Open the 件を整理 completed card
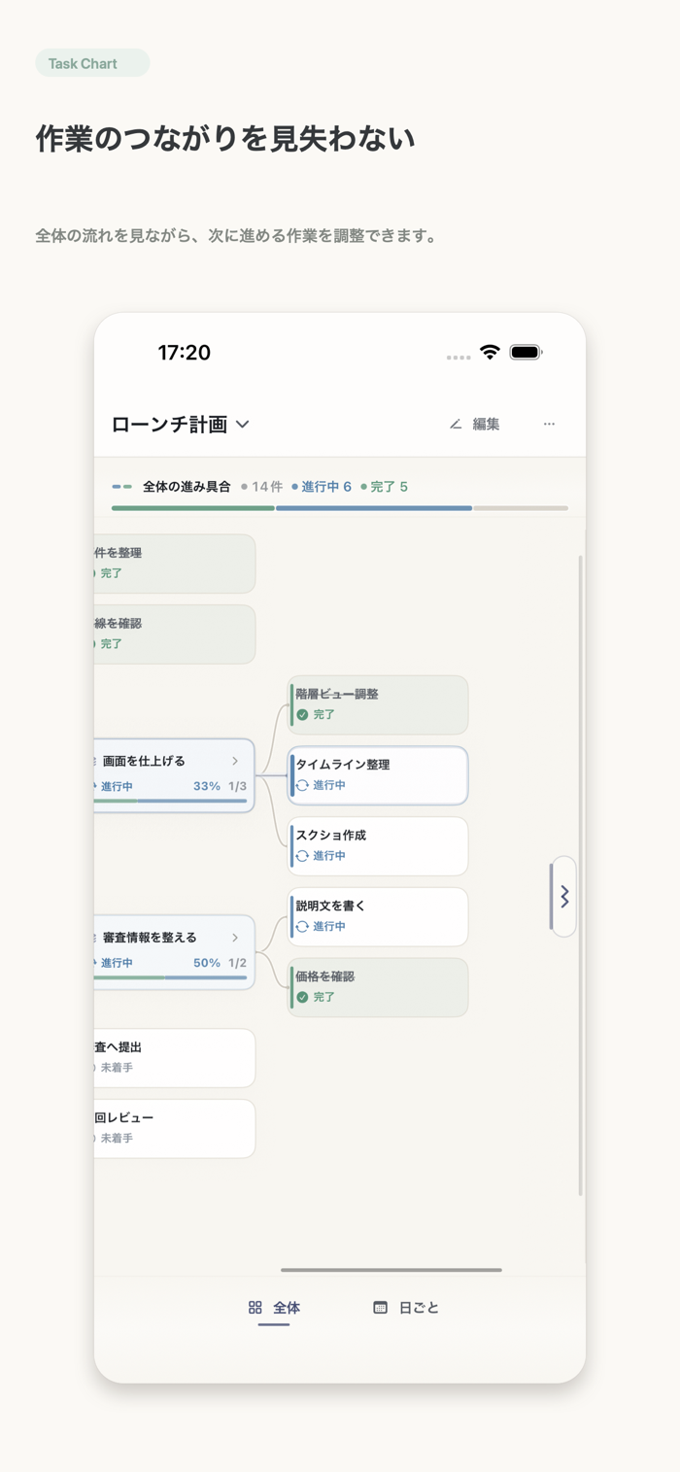Screen dimensions: 680x1472 coord(175,564)
